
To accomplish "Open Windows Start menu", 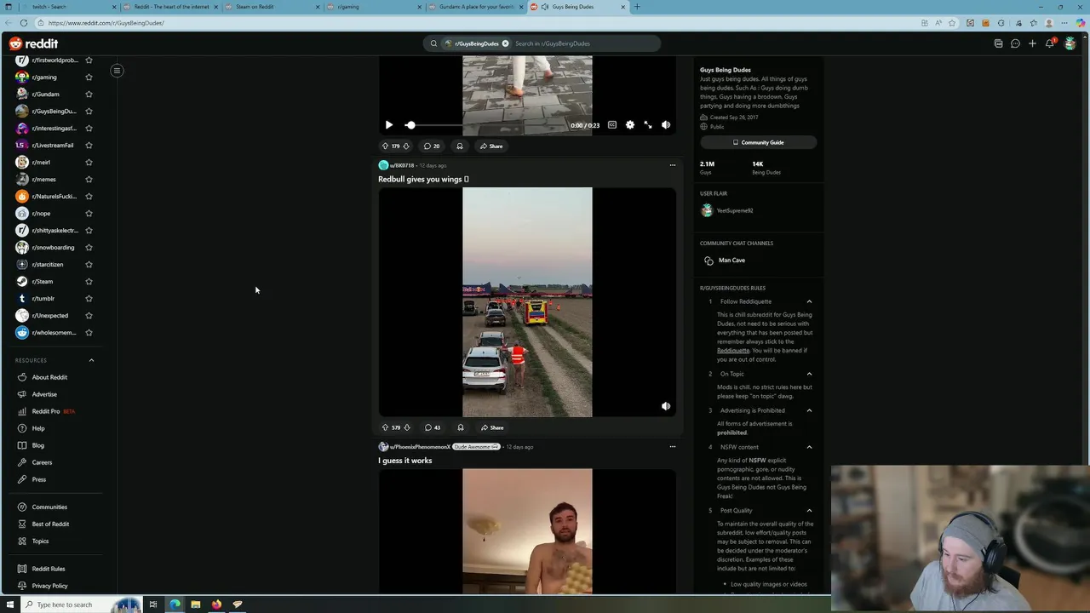I will (10, 604).
